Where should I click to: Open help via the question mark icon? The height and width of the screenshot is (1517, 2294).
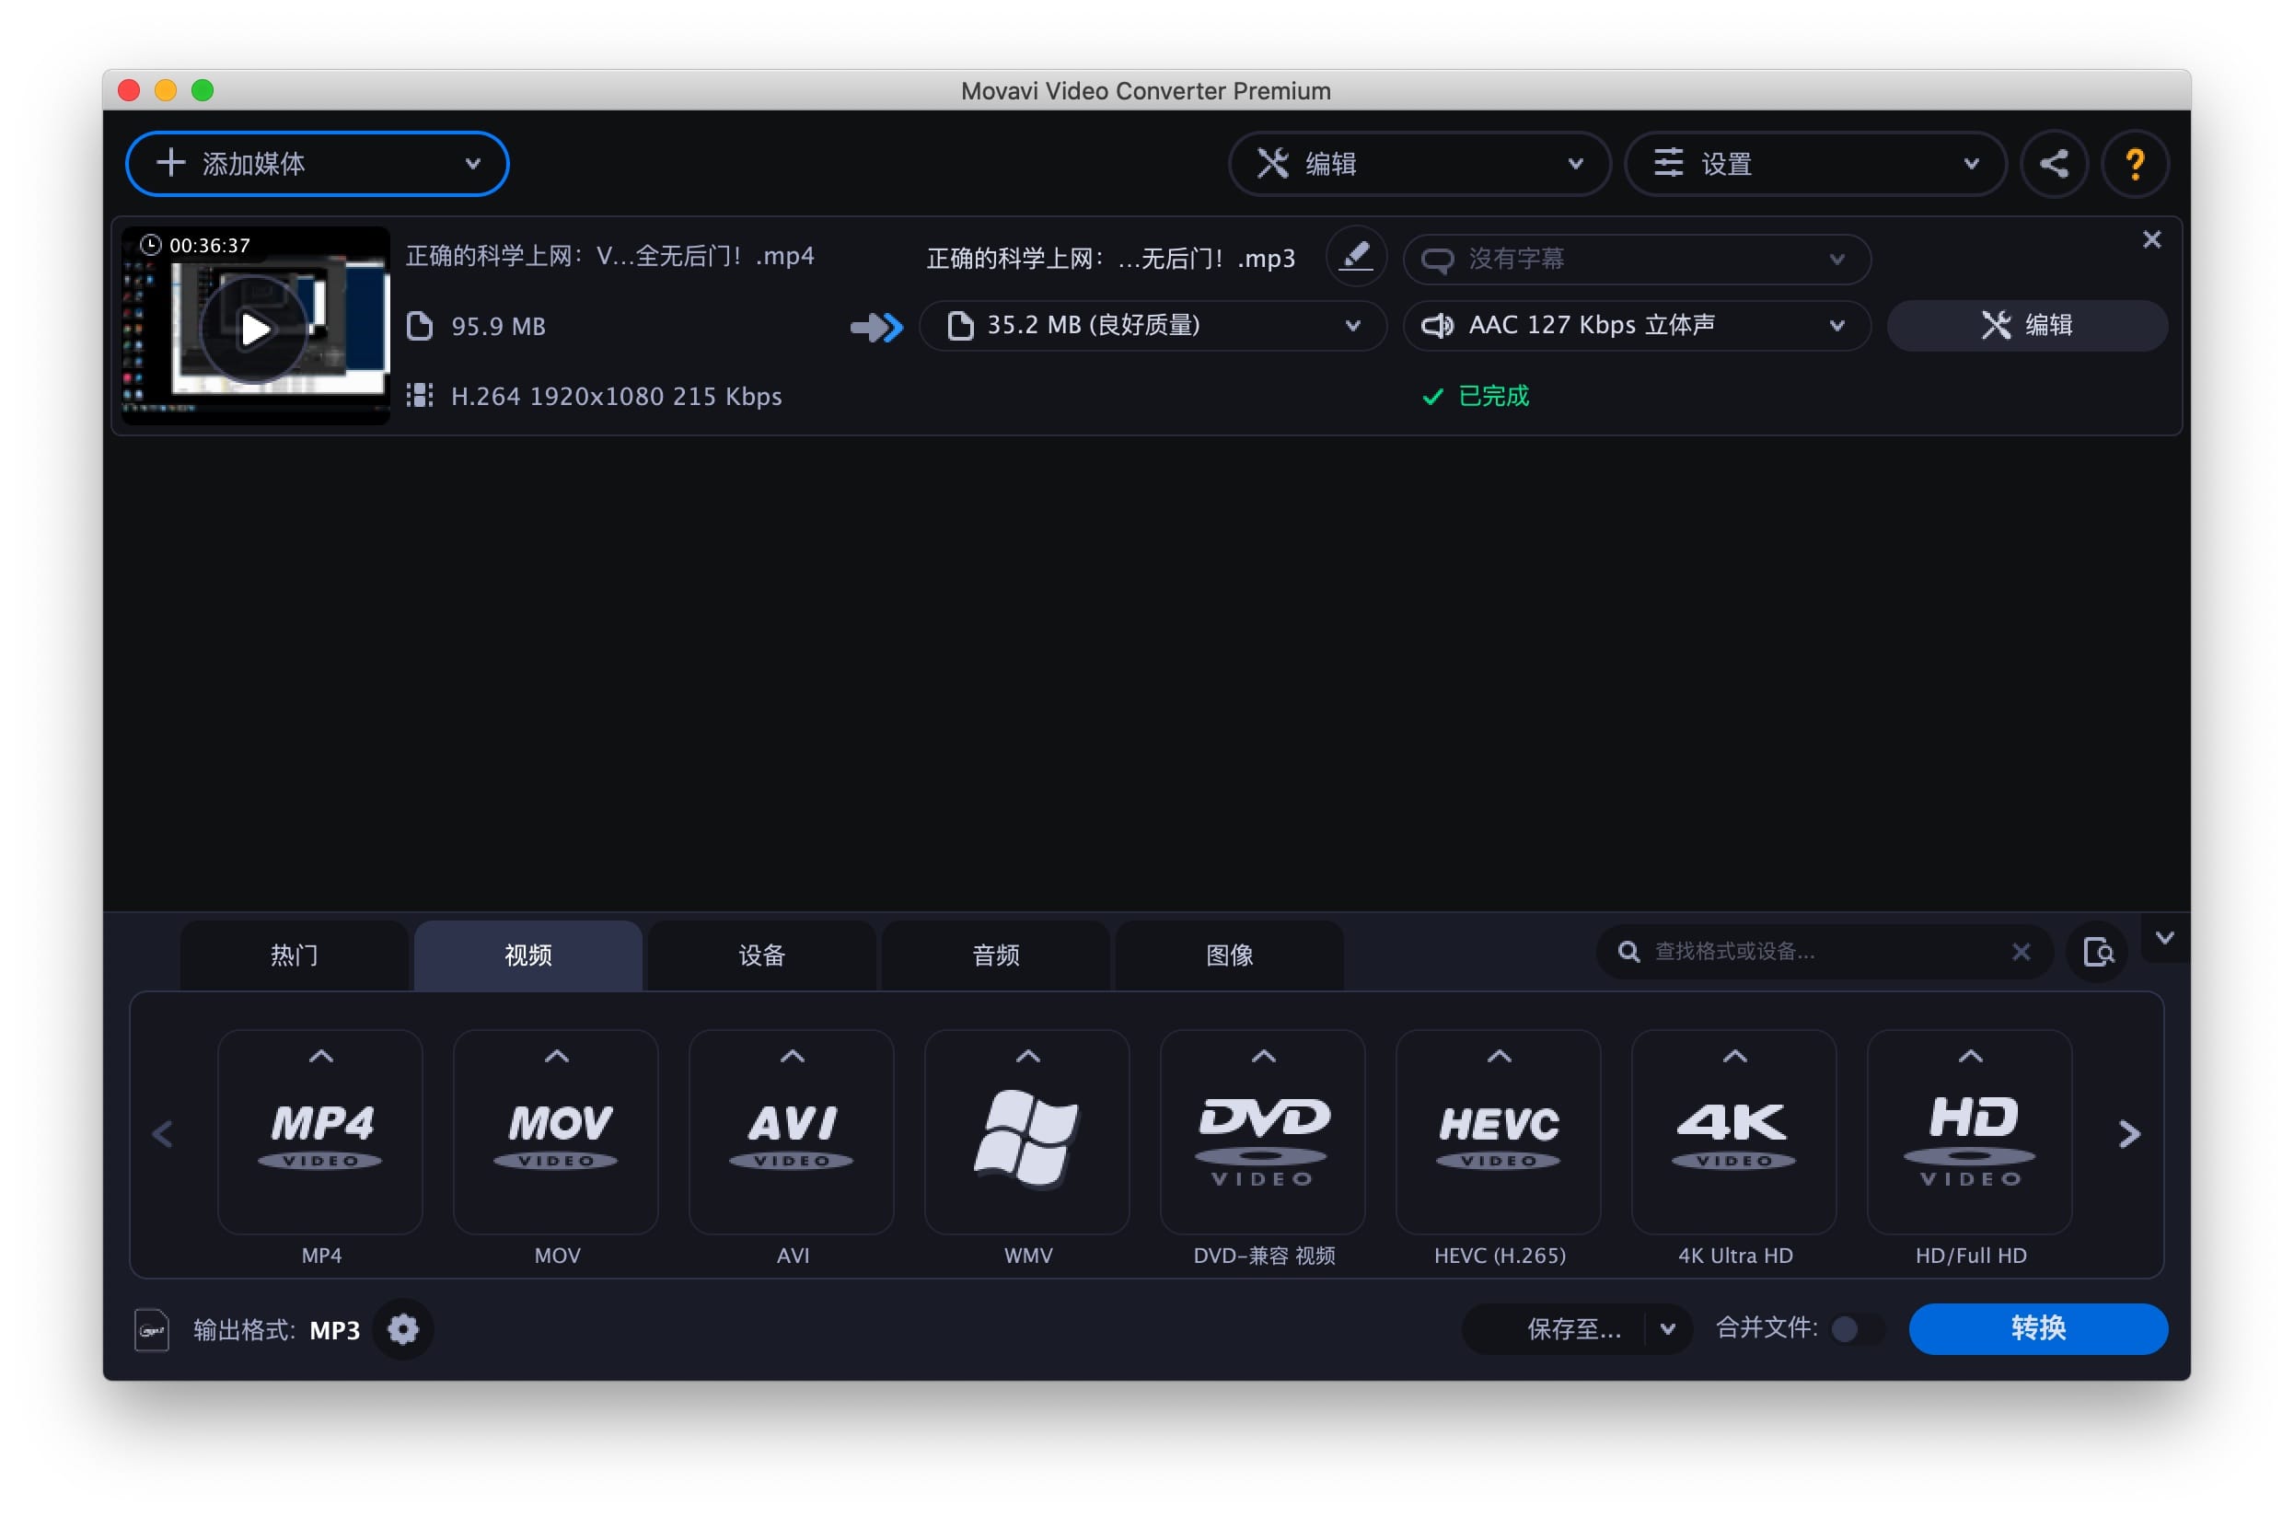2135,164
